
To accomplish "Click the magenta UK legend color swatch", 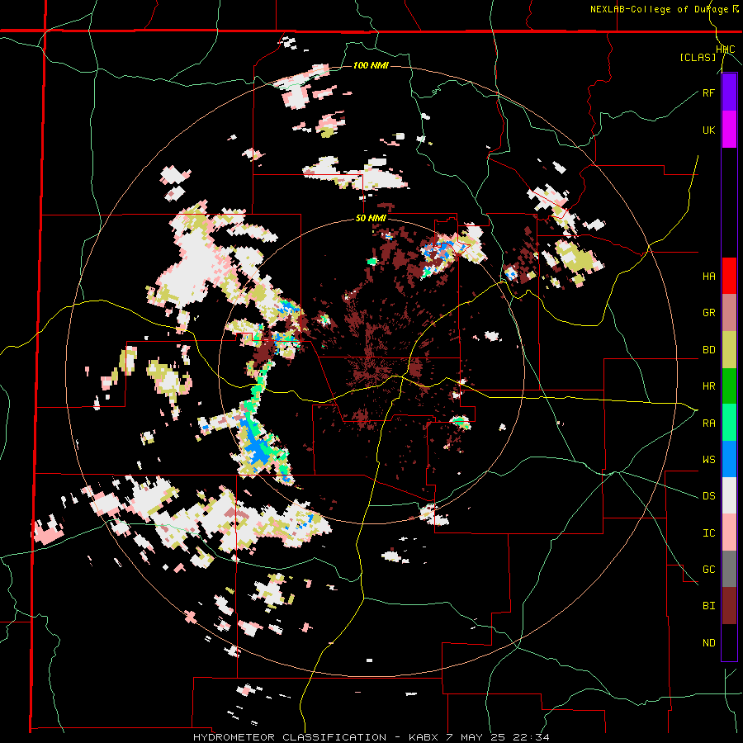I will coord(729,130).
